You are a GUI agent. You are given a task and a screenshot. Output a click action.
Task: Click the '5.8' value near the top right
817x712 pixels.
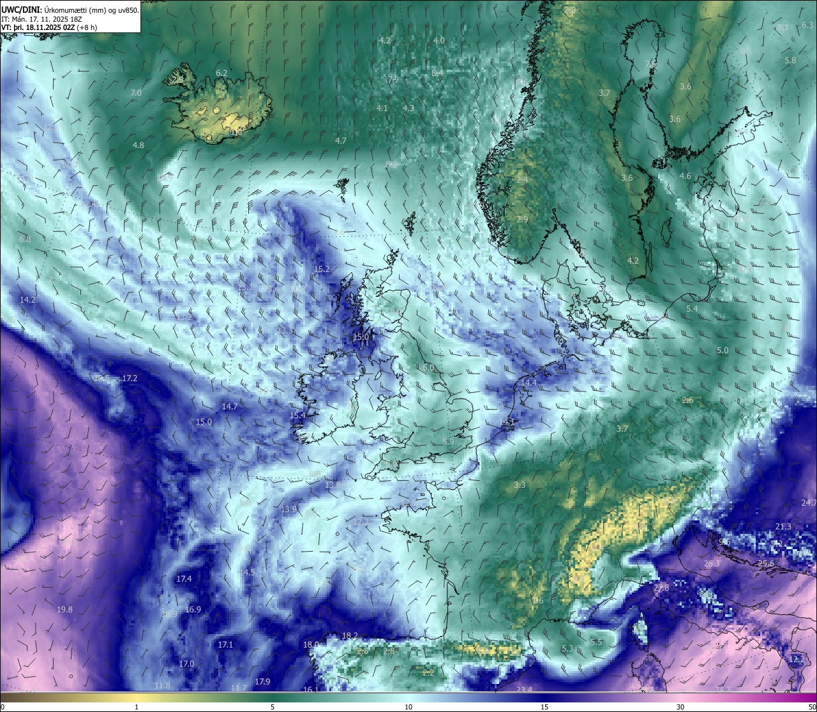[x=790, y=61]
